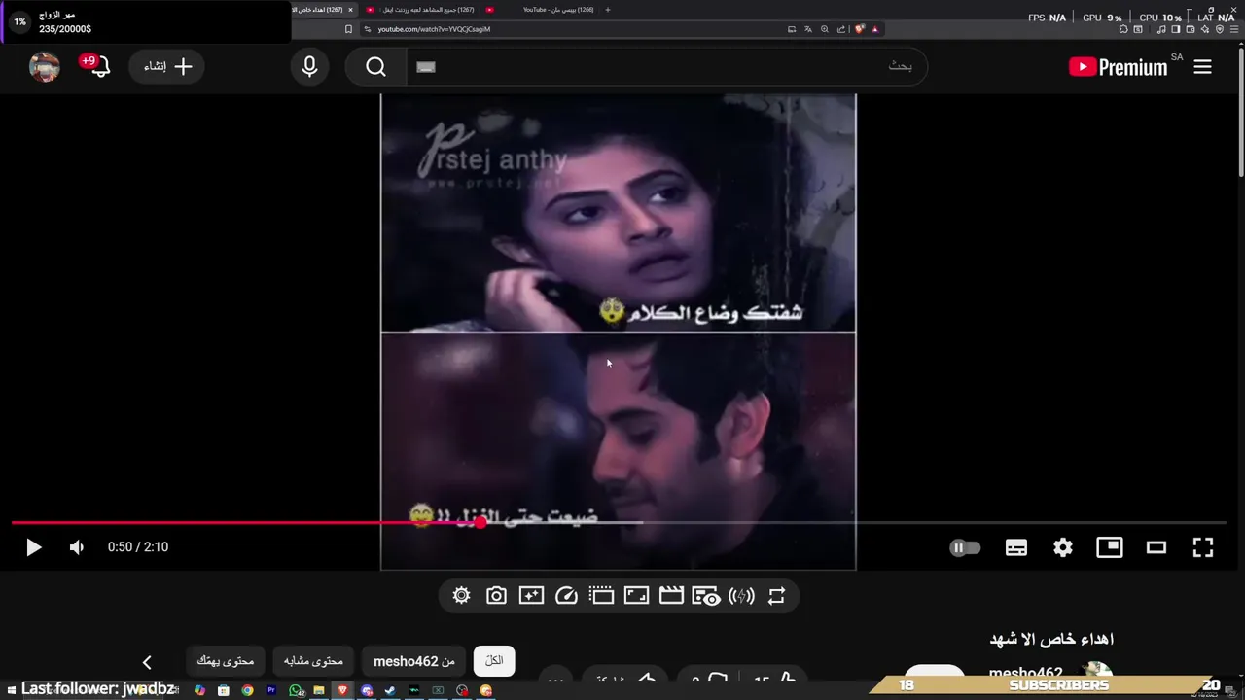Open the on-screen keyboard icon in search
Image resolution: width=1245 pixels, height=700 pixels.
(425, 67)
